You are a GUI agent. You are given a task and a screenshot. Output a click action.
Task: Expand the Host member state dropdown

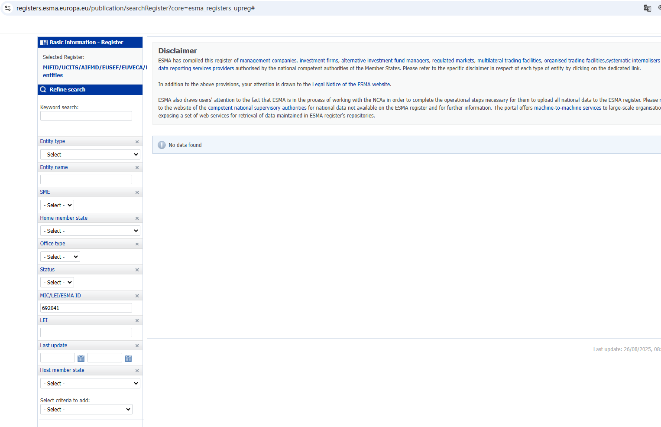(x=90, y=384)
